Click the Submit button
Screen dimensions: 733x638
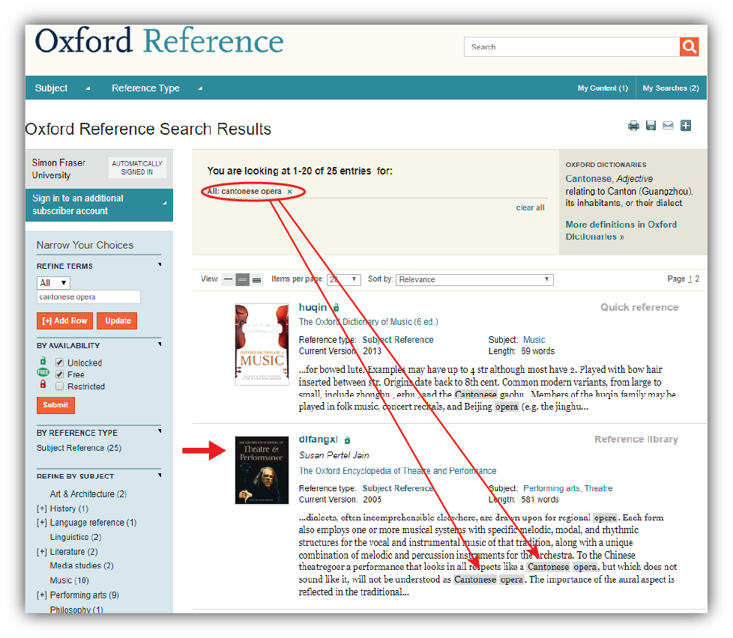coord(55,405)
